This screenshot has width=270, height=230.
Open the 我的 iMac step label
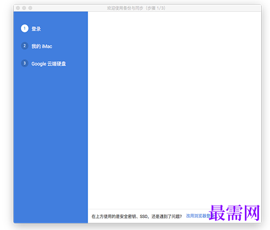pos(42,46)
